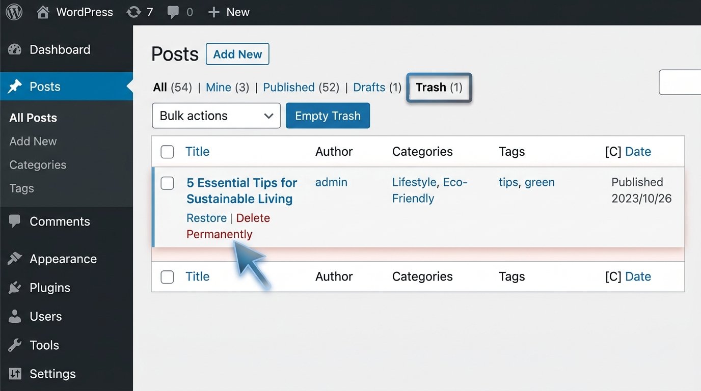701x391 pixels.
Task: Open Add New submenu under Posts
Action: point(33,141)
